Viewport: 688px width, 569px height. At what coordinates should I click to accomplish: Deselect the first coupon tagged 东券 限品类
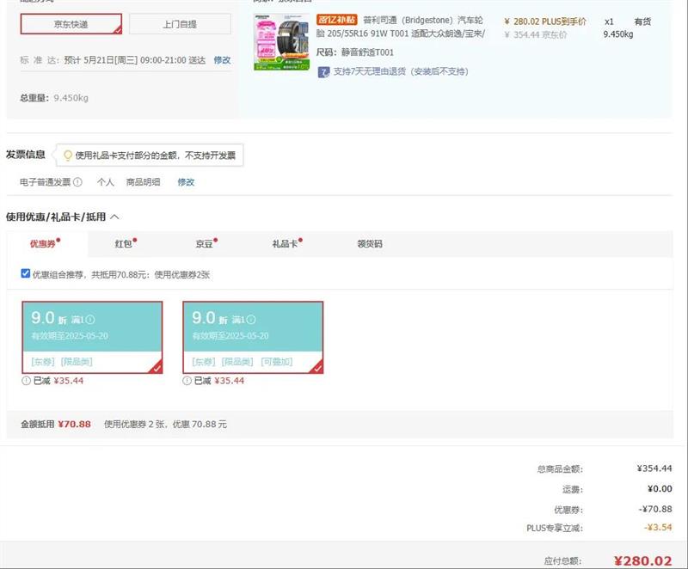(92, 337)
